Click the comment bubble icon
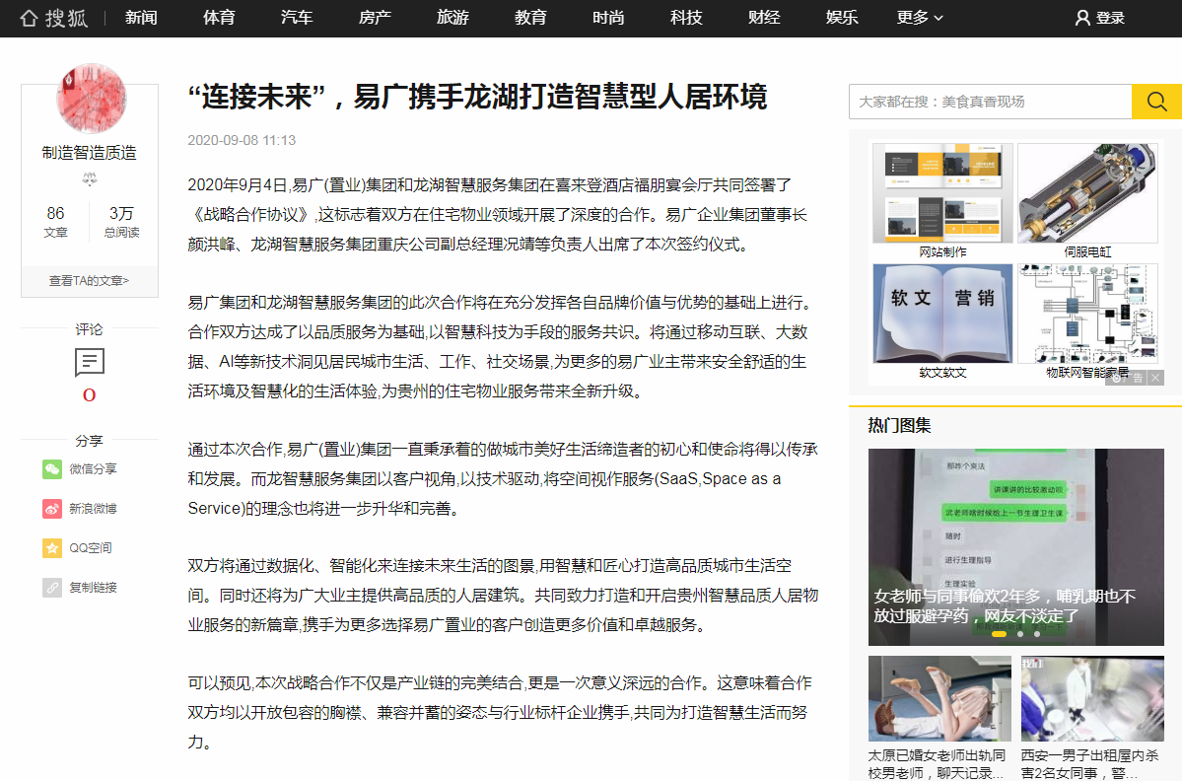 click(x=90, y=362)
